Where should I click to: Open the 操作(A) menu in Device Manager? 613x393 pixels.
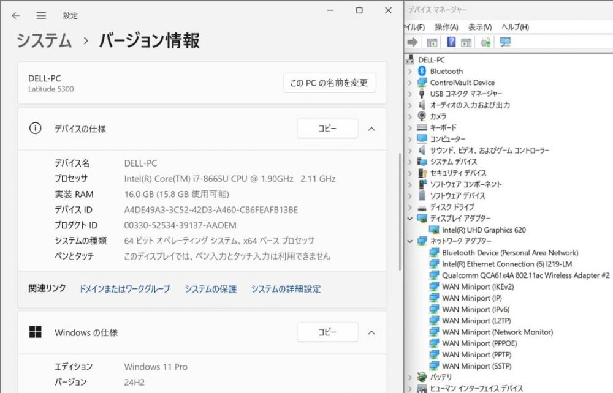pos(446,27)
